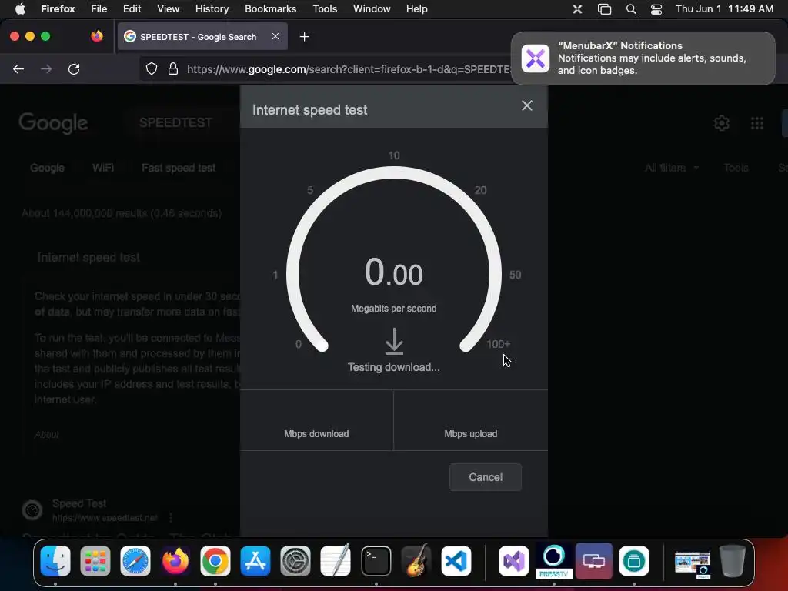Click the About link under speed test card
The height and width of the screenshot is (591, 788).
pyautogui.click(x=47, y=435)
